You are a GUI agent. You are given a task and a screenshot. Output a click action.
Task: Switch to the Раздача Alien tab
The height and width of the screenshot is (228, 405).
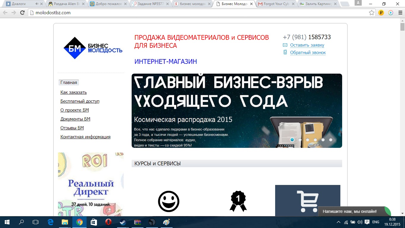[67, 4]
